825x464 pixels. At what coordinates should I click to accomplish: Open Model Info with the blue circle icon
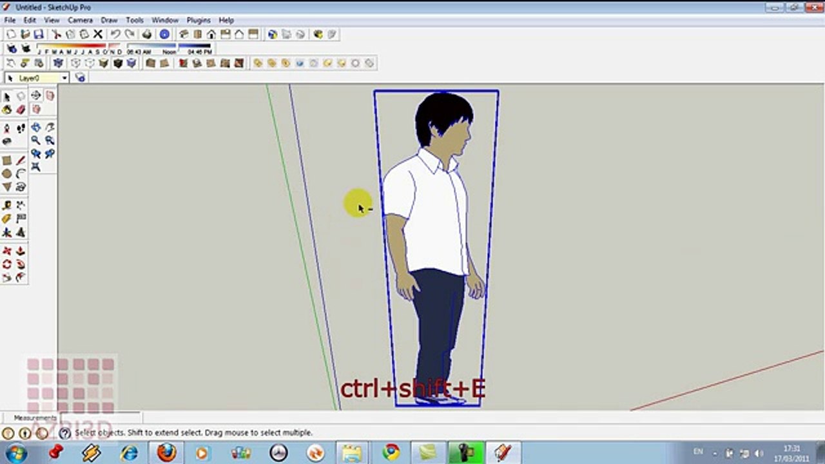[x=164, y=34]
